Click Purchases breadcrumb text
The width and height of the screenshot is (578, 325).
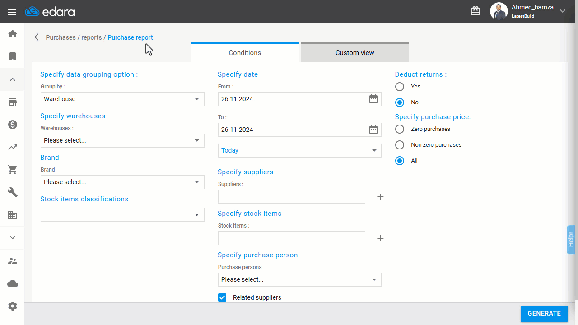(61, 37)
